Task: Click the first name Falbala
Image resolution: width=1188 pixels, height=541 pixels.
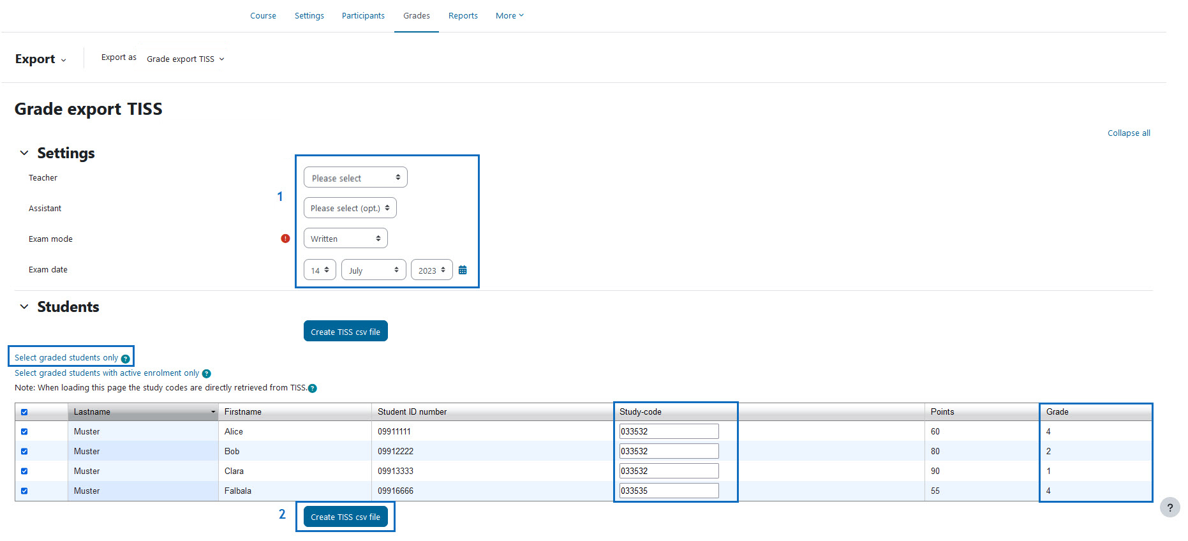Action: (x=238, y=491)
